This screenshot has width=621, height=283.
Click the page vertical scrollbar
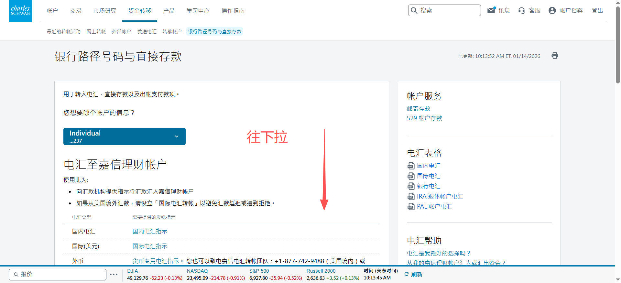617,45
